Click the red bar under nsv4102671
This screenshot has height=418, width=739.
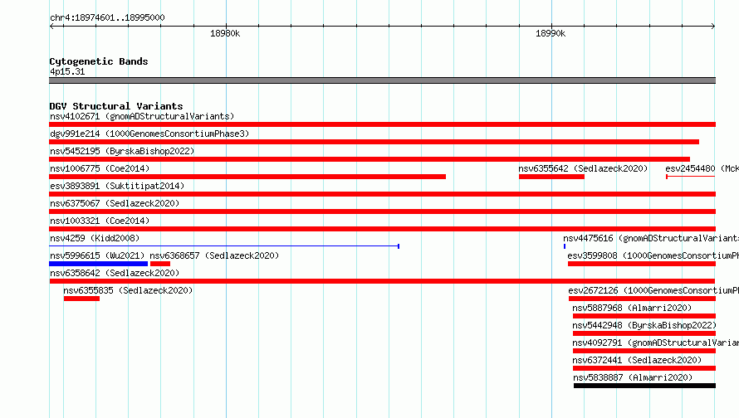click(x=382, y=124)
